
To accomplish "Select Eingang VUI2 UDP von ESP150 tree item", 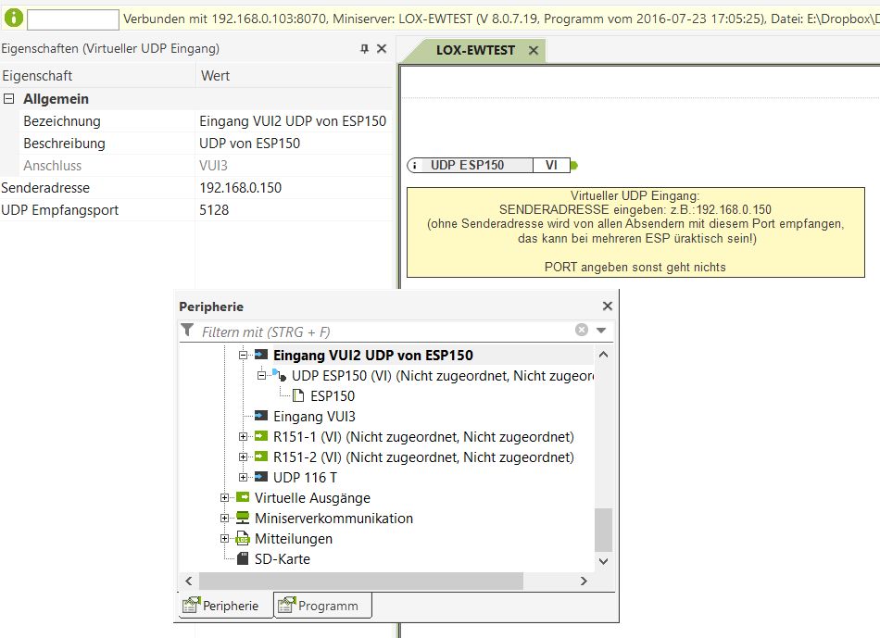I will click(x=372, y=356).
